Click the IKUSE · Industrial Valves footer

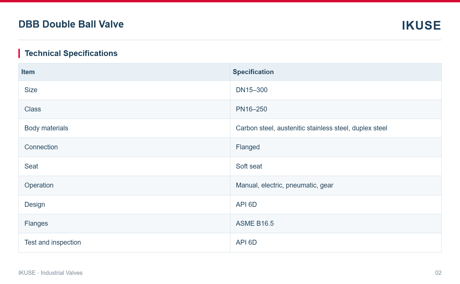pyautogui.click(x=50, y=273)
